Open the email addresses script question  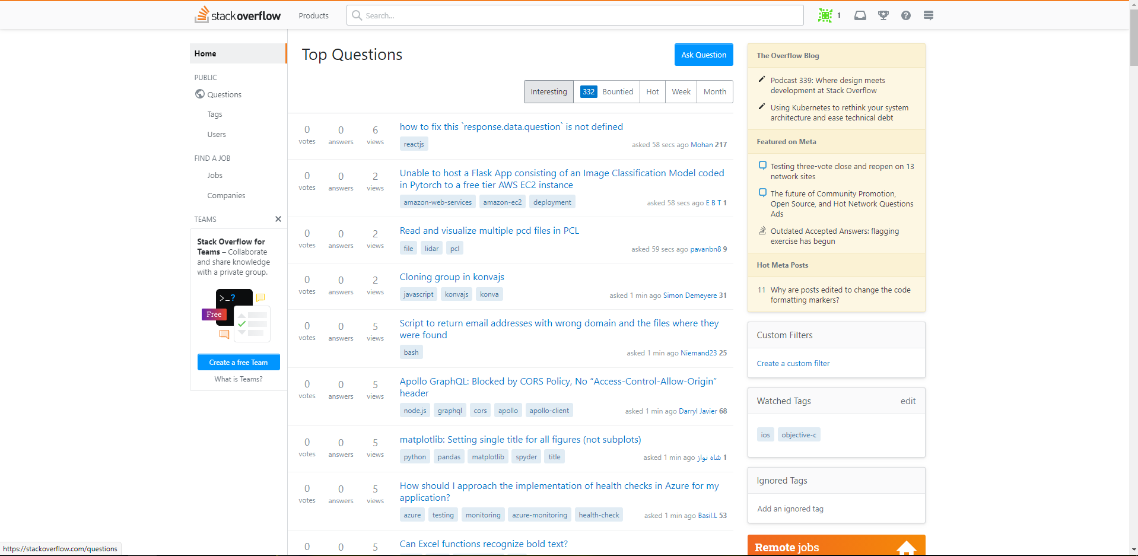point(559,329)
